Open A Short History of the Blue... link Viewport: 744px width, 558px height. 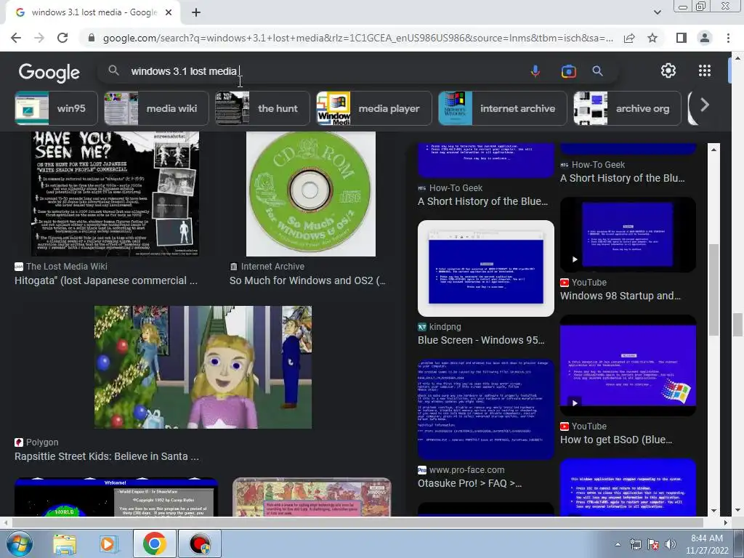[482, 201]
